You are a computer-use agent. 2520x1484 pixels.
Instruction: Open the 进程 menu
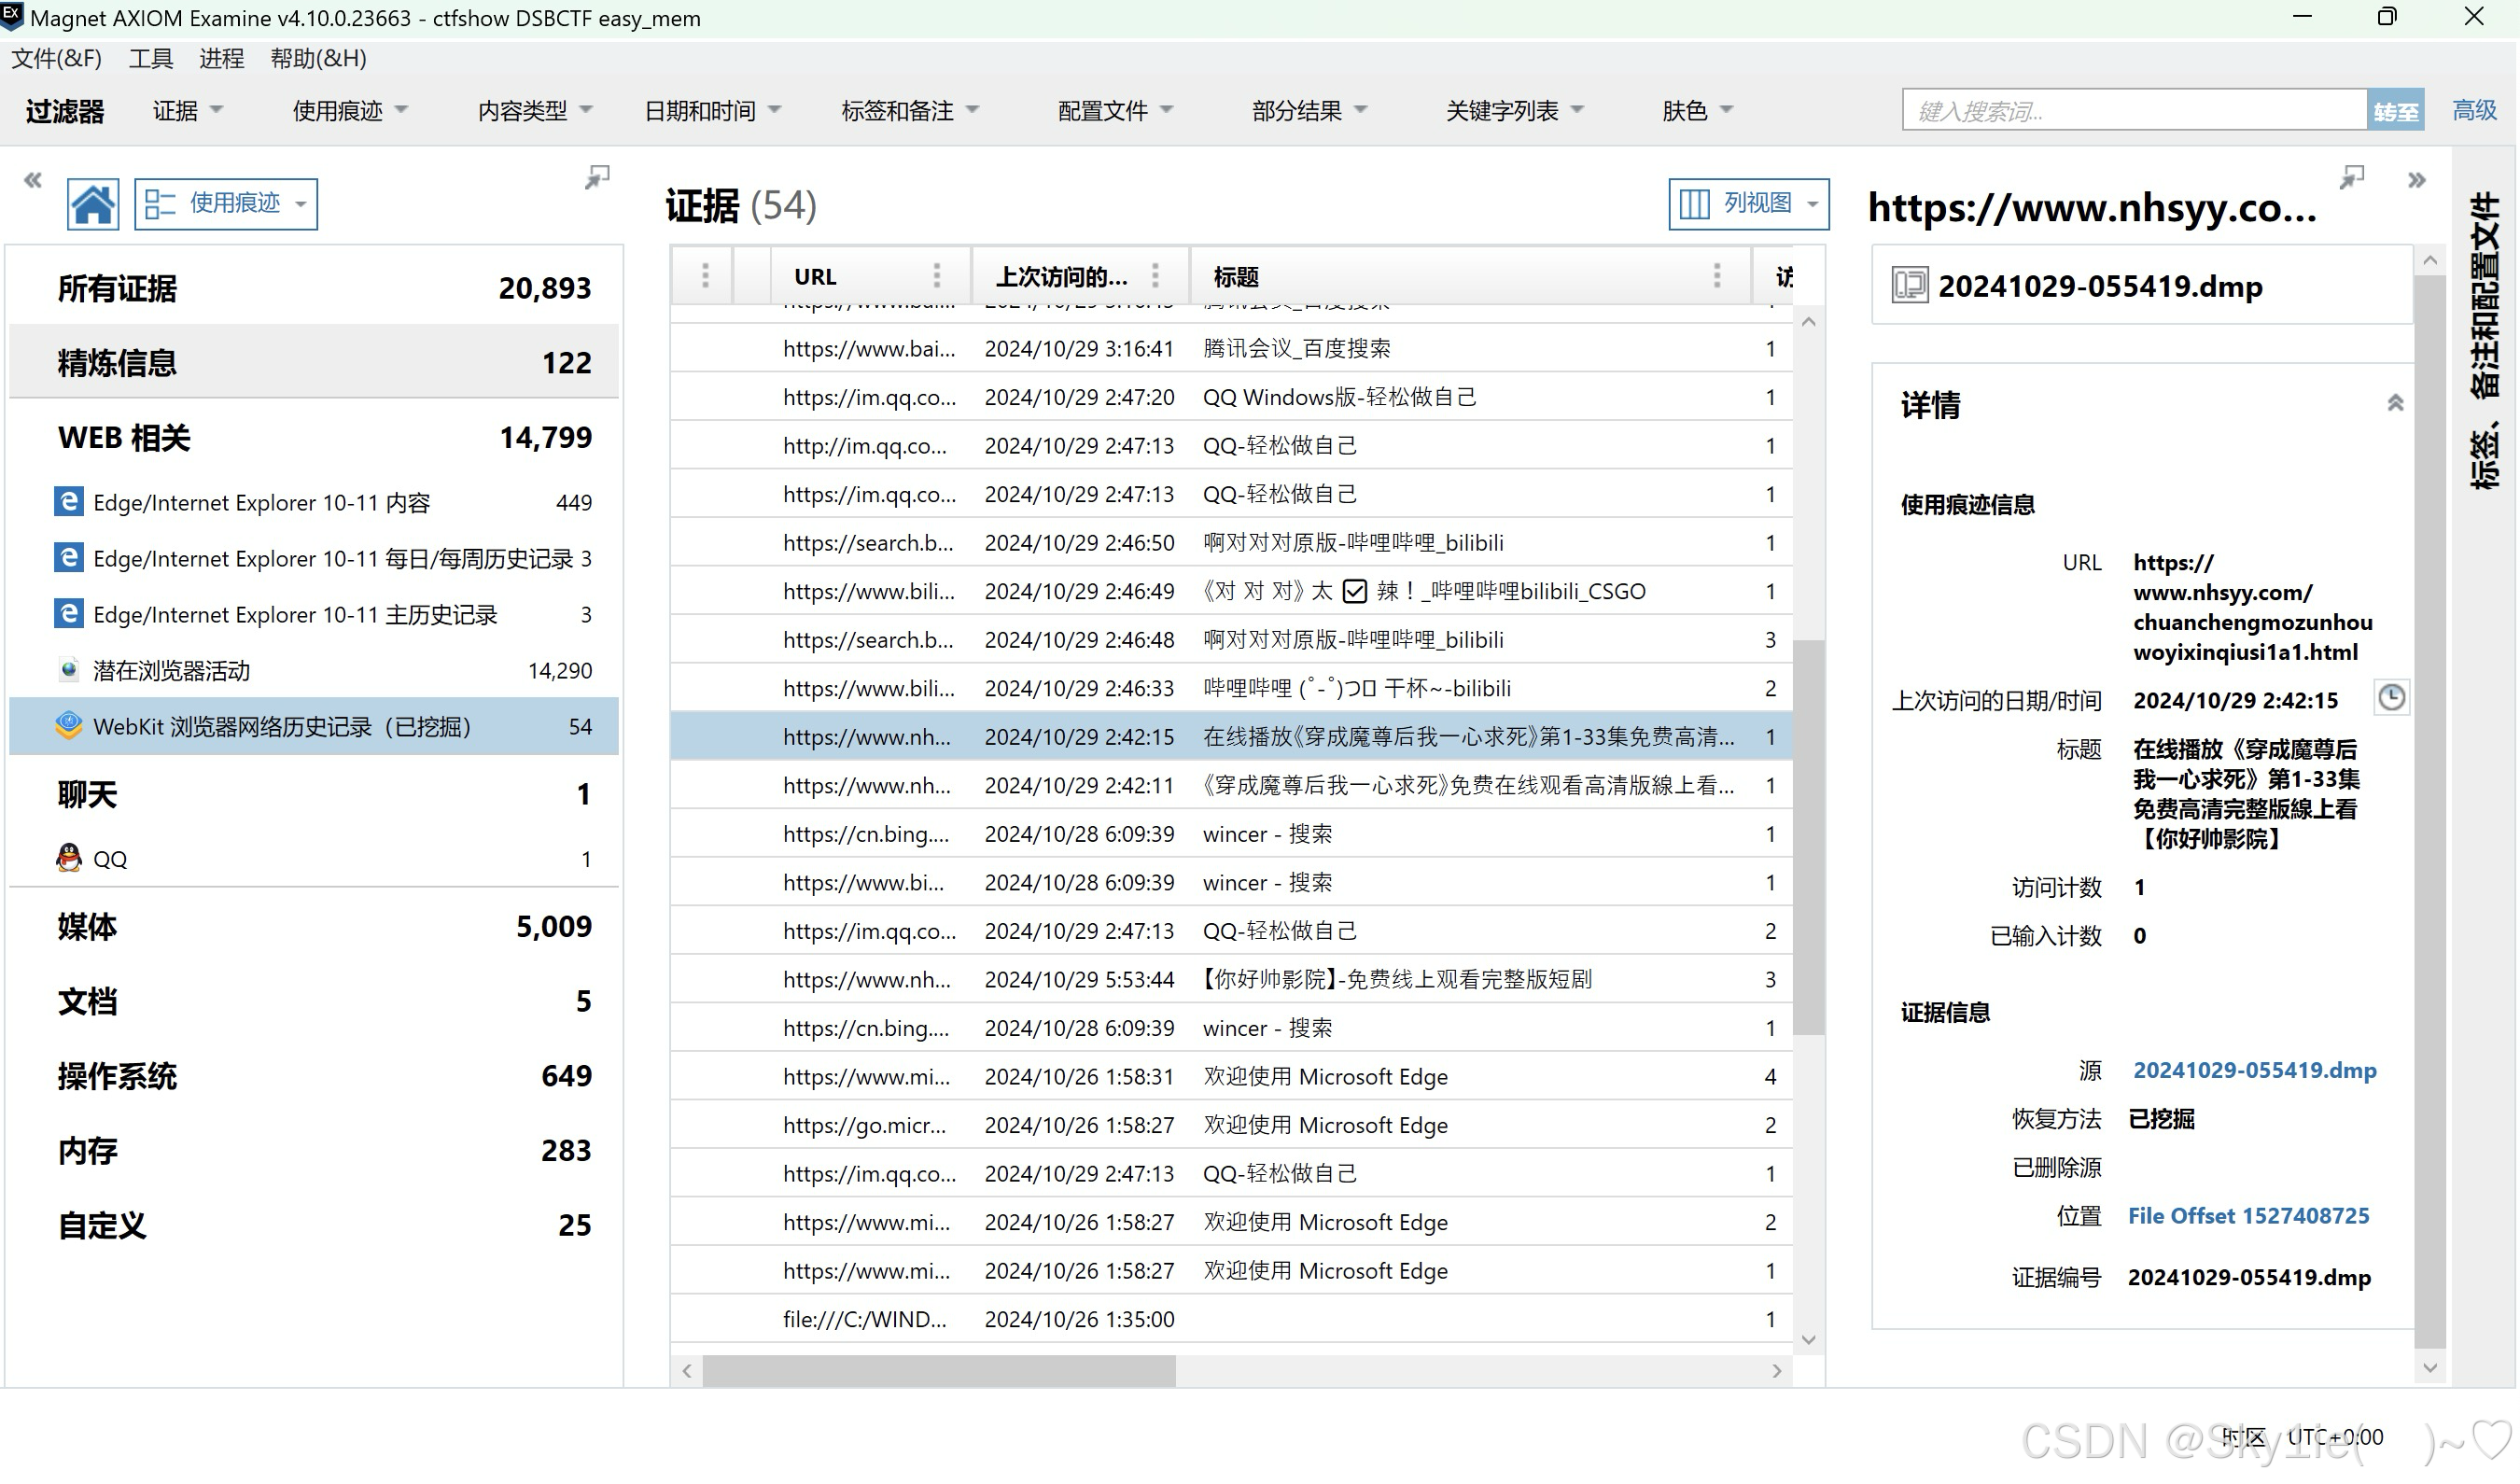point(221,59)
